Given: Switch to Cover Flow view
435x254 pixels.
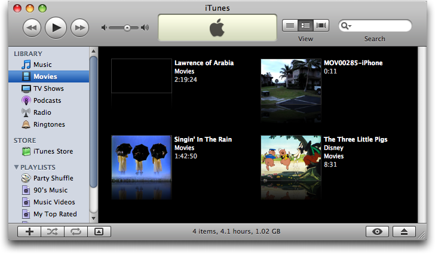Looking at the screenshot, I should click(x=321, y=26).
